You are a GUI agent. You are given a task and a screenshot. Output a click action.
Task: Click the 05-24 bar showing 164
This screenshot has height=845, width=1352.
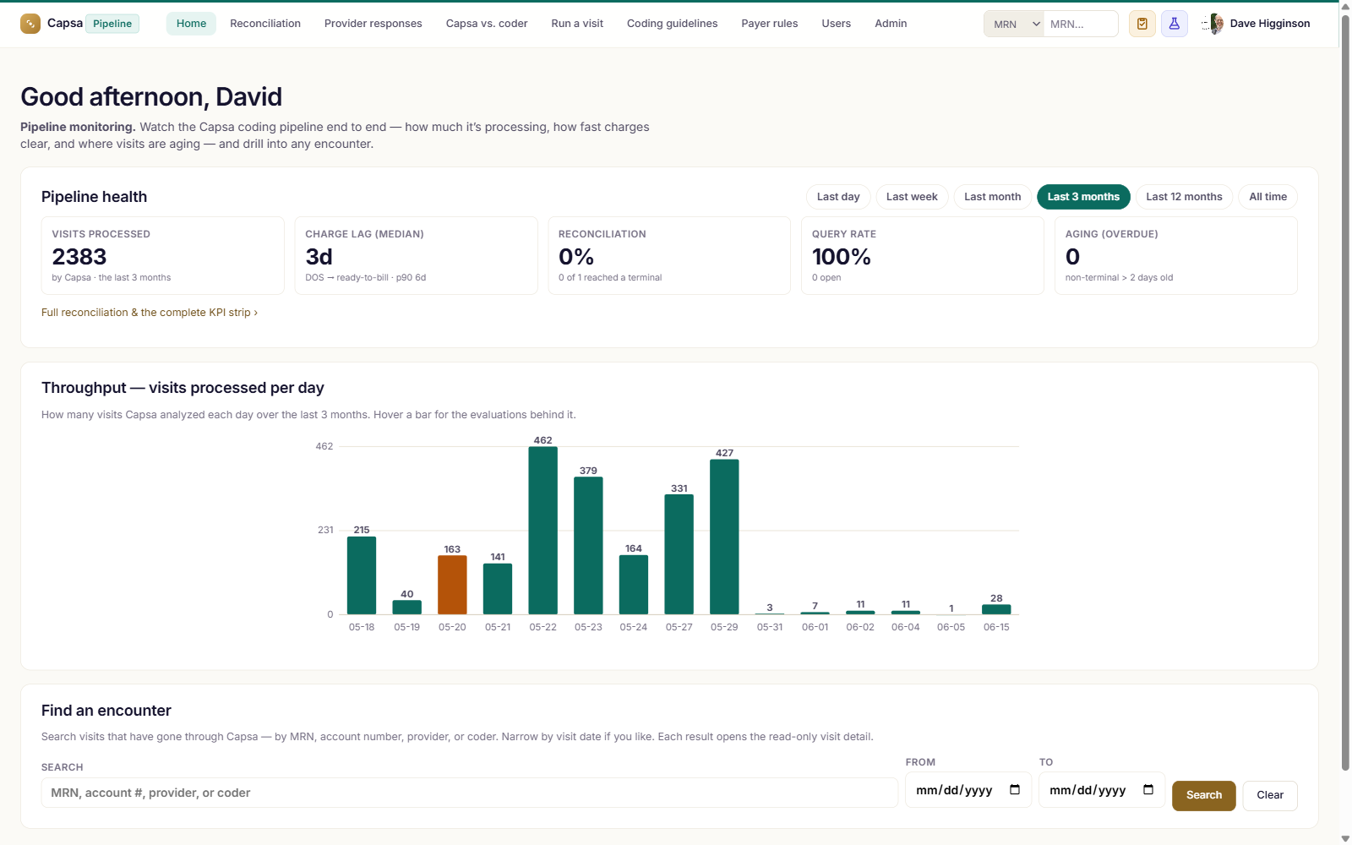click(634, 585)
